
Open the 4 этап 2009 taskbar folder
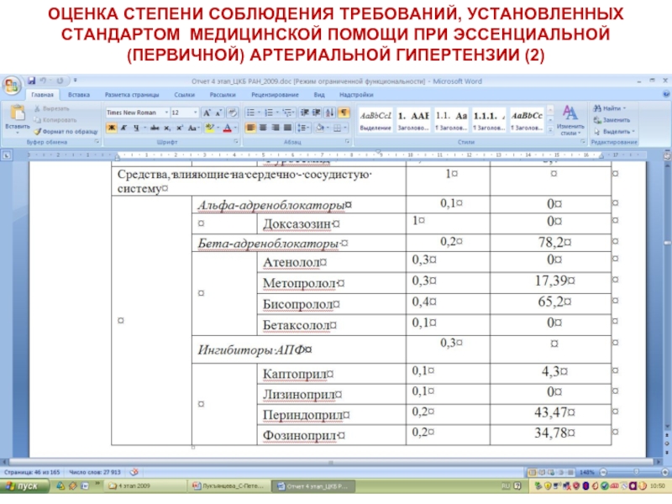[144, 486]
